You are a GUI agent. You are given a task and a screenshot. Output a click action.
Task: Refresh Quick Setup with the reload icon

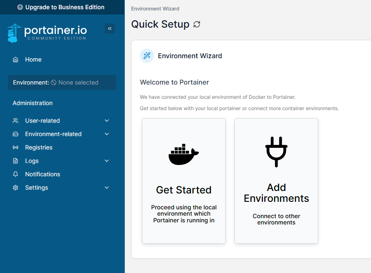point(197,24)
